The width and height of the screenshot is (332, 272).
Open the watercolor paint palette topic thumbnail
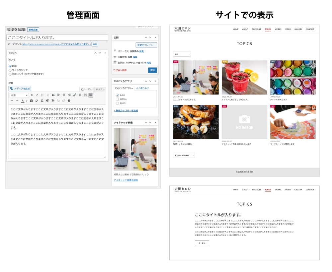293,77
